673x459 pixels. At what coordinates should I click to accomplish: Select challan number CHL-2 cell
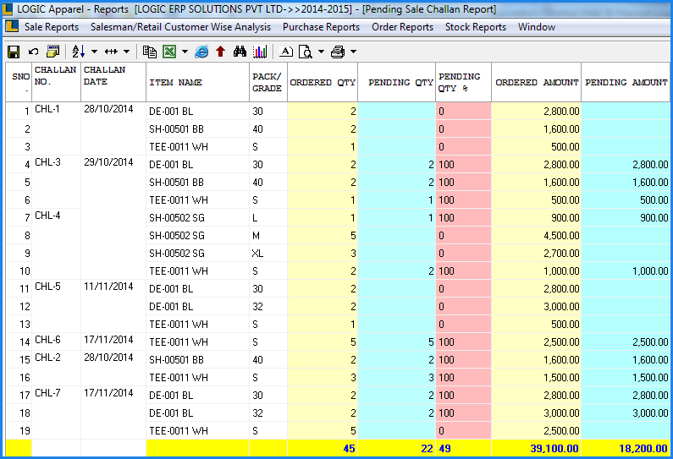click(56, 369)
